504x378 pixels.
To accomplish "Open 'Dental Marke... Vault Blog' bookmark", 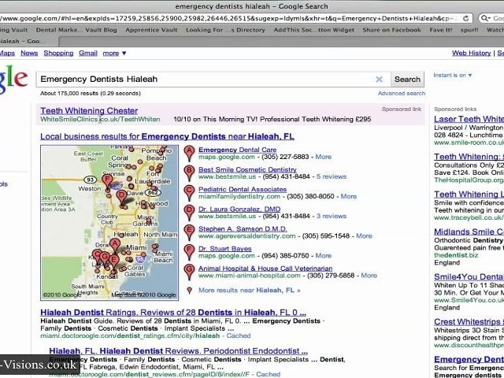I will (76, 30).
